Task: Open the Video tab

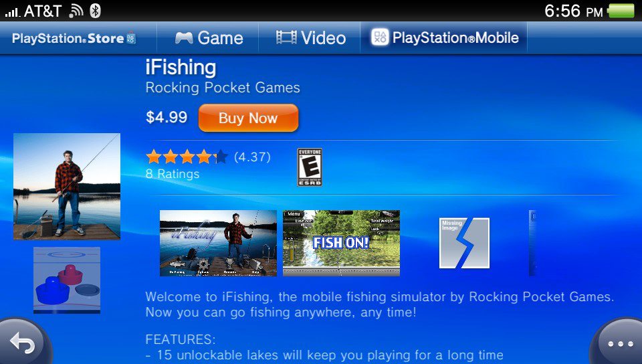Action: coord(310,38)
